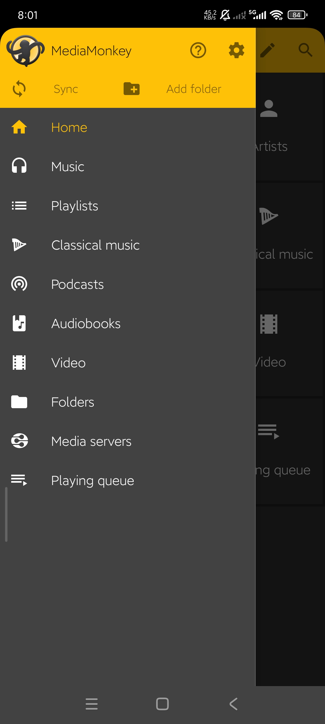Click the Podcasts broadcast icon

tap(19, 284)
